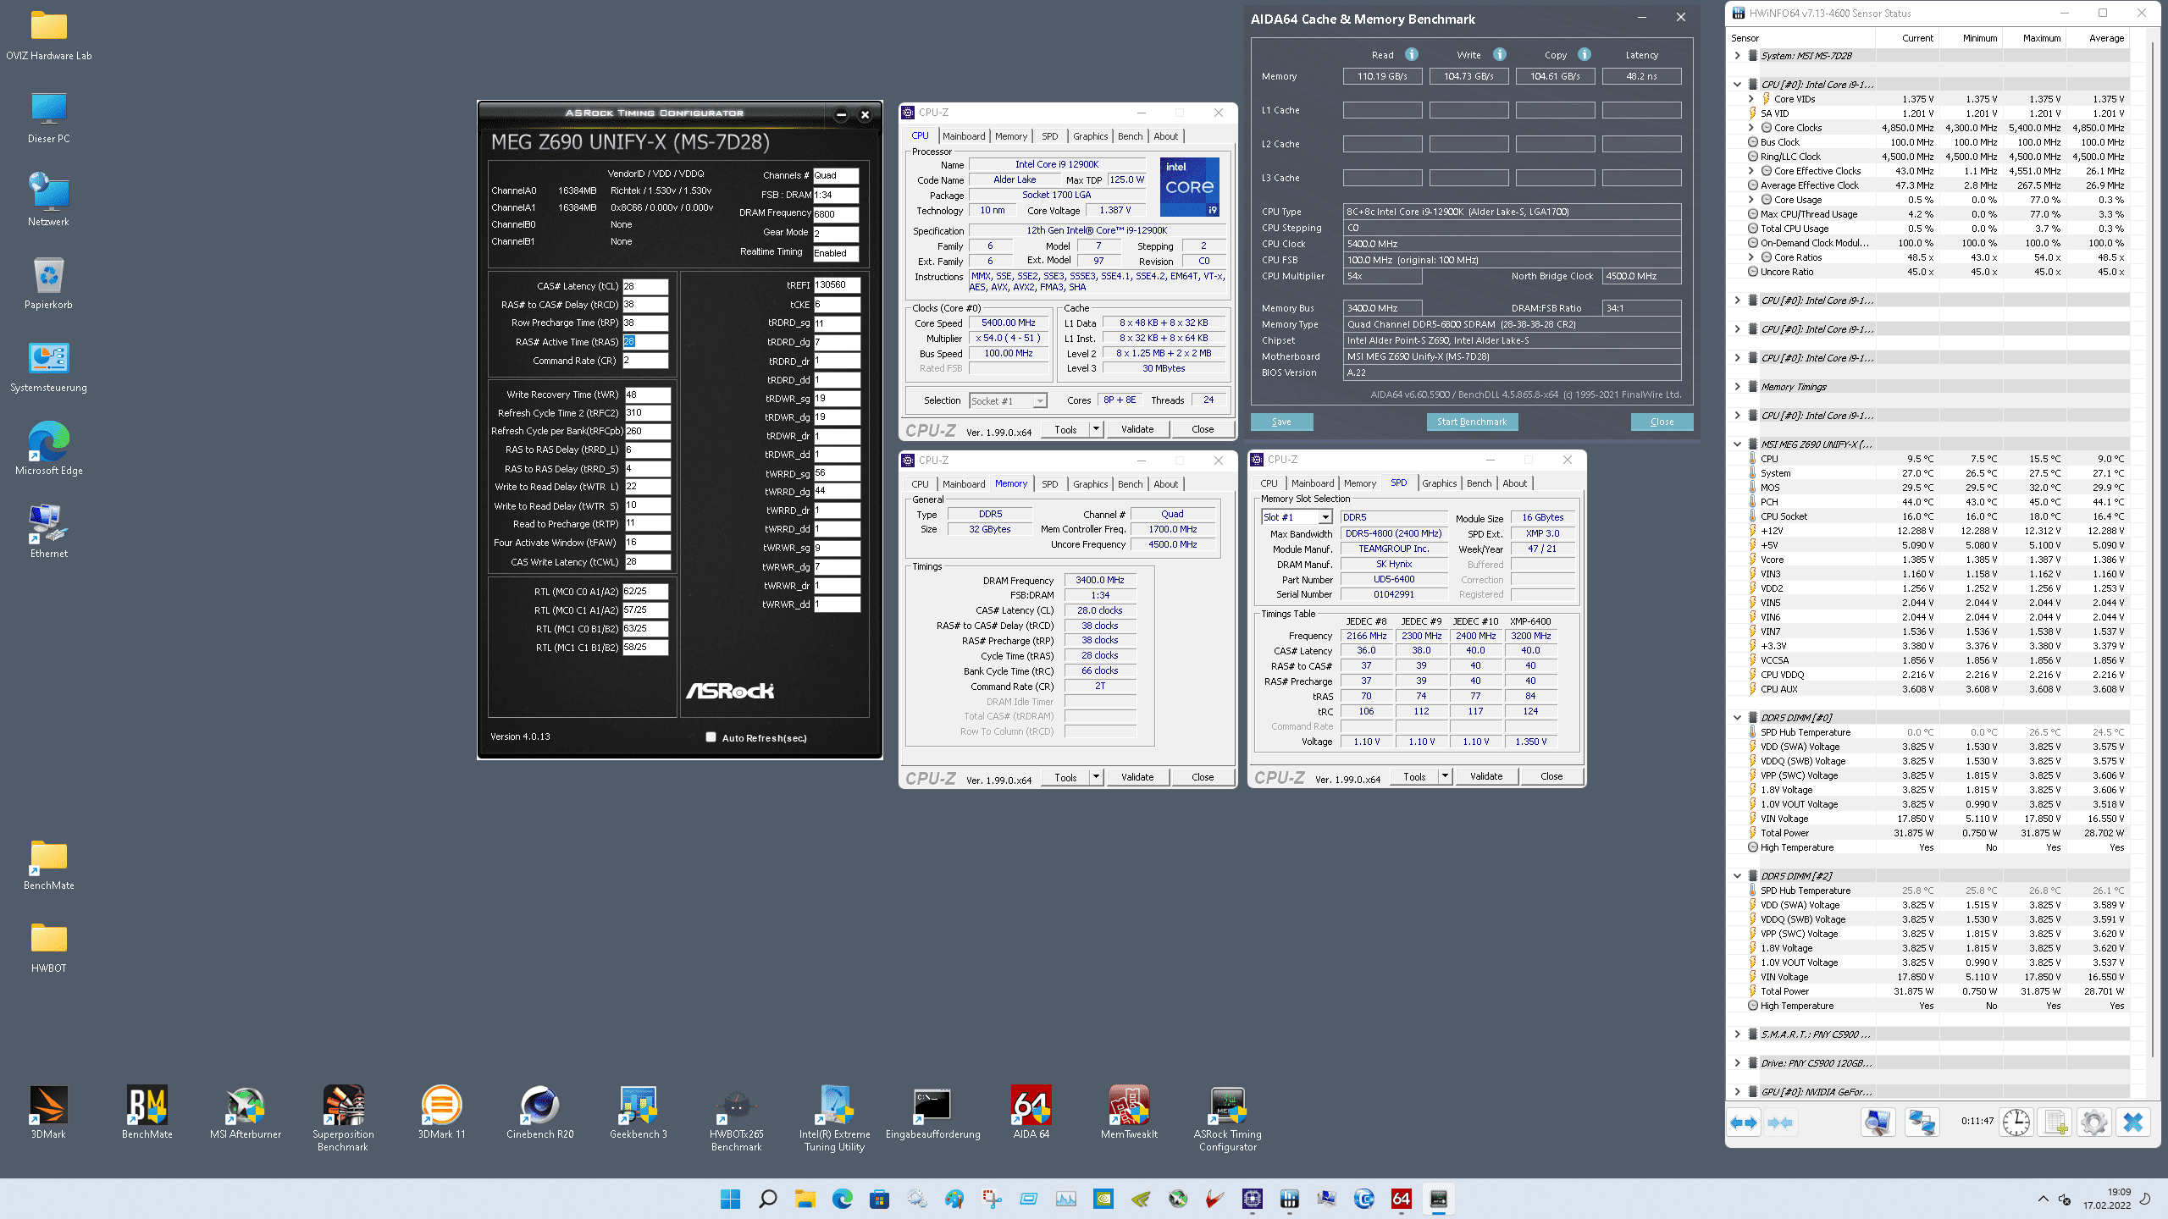
Task: Expand GPU [#0]: NVIDIA GeForce node
Action: [x=1738, y=1092]
